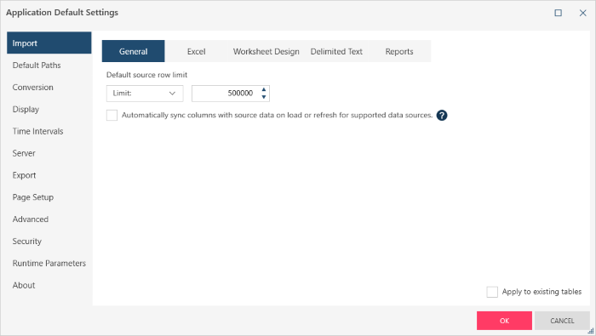This screenshot has width=596, height=336.
Task: Click the 500000 row limit field
Action: click(225, 94)
